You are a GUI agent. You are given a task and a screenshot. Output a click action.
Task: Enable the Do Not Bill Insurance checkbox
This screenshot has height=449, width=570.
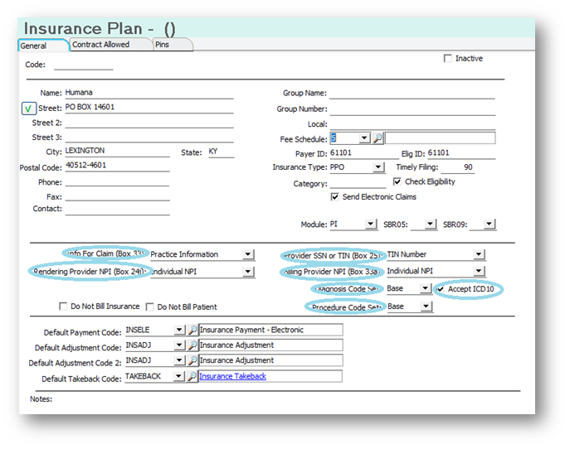pos(64,307)
